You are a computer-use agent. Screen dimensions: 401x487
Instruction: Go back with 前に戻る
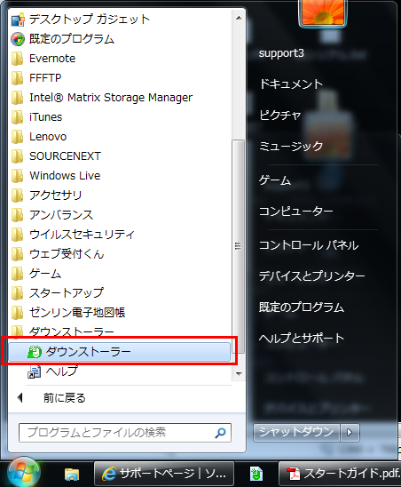click(65, 398)
